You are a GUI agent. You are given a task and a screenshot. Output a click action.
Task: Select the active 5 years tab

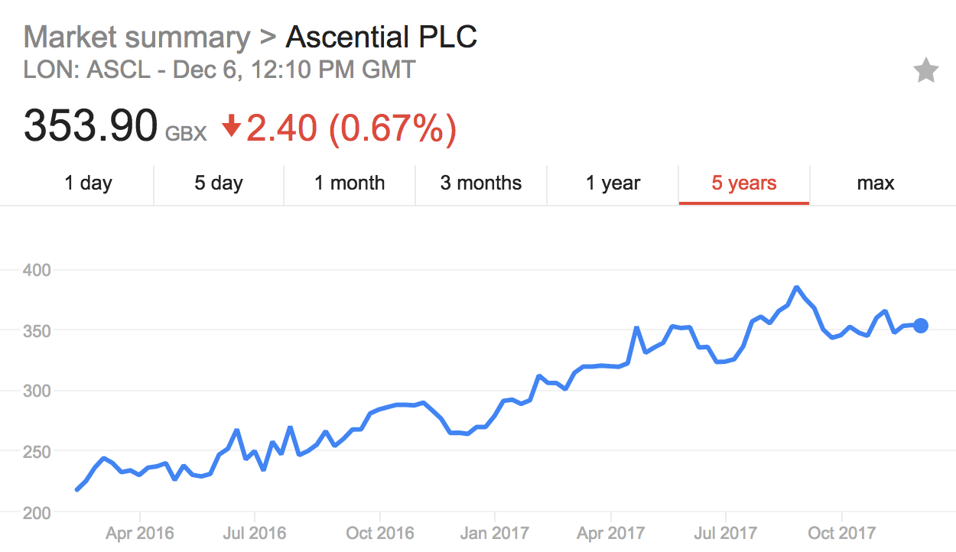tap(744, 183)
